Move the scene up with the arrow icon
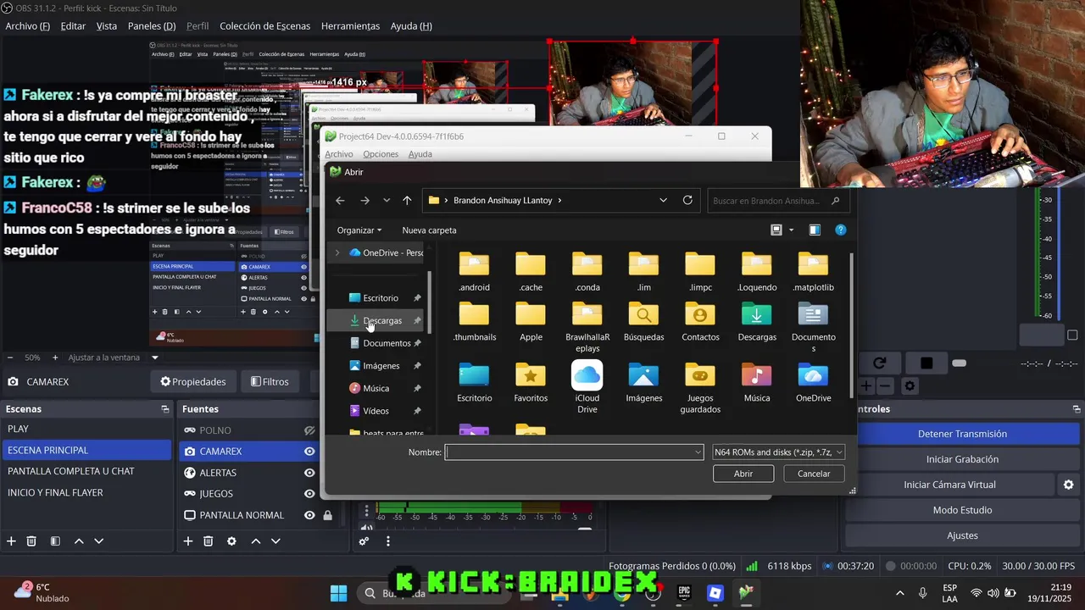1085x610 pixels. (79, 541)
